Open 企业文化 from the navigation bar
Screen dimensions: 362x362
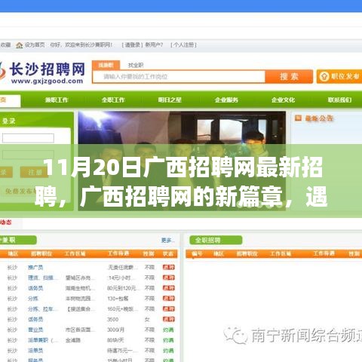click(x=283, y=100)
